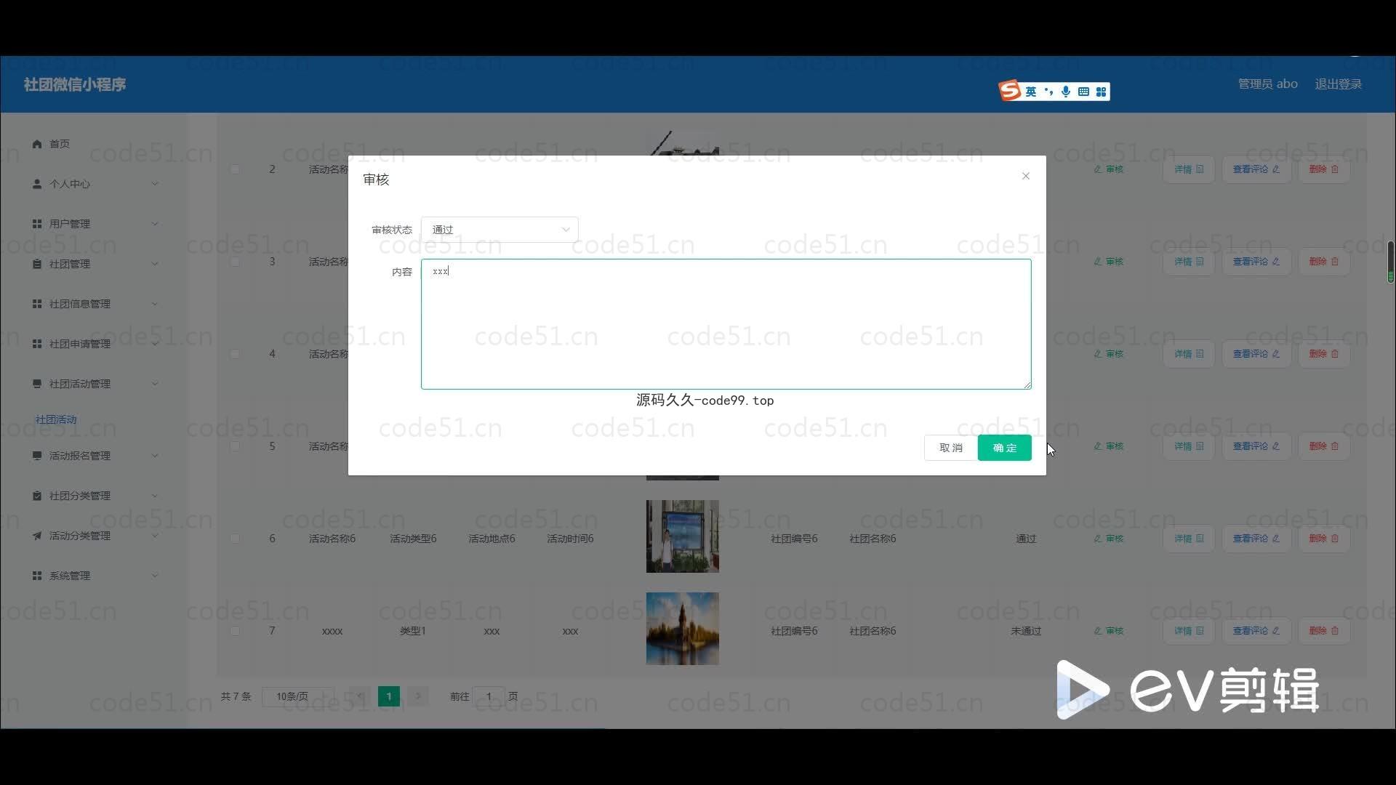Tick the checkbox for row 5
The image size is (1396, 785).
click(235, 446)
